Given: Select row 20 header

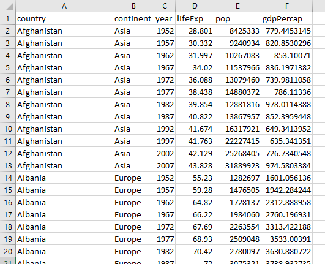Looking at the screenshot, I should pos(8,251).
